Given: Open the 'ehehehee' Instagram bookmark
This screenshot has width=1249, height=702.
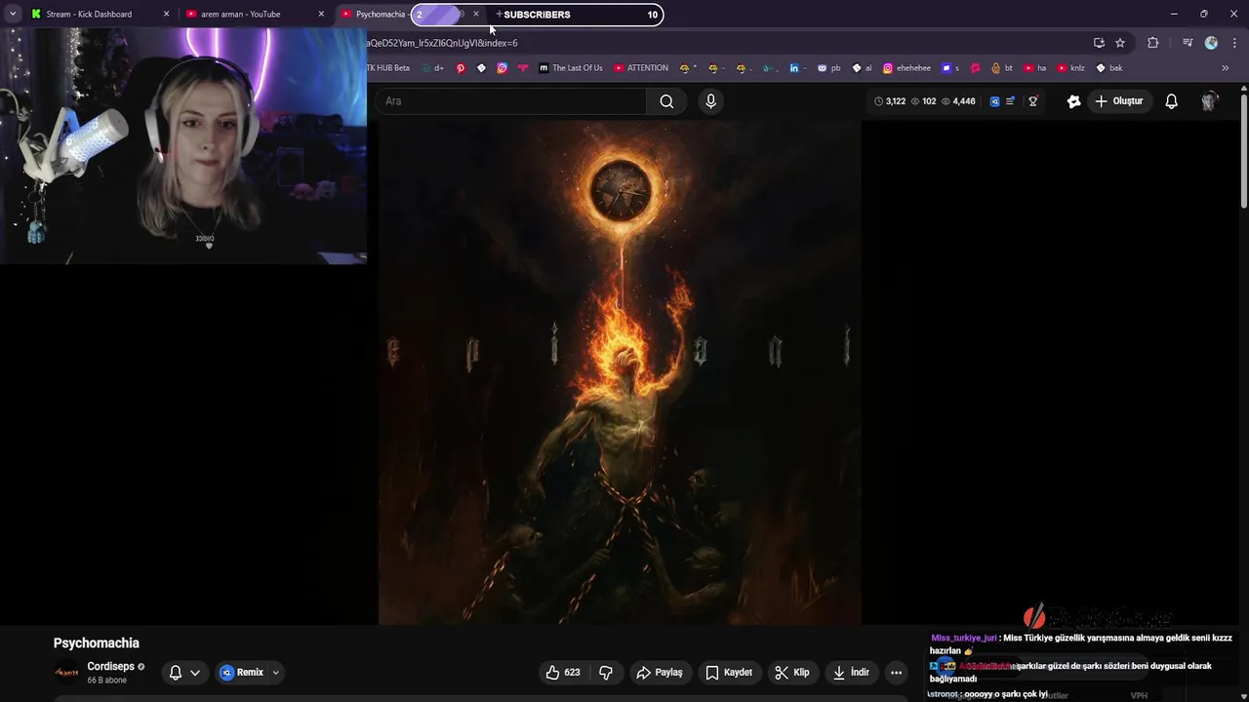Looking at the screenshot, I should [907, 68].
